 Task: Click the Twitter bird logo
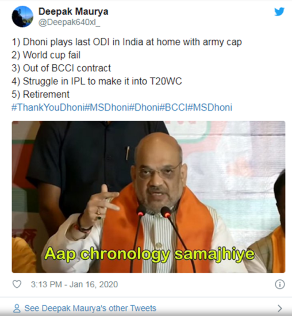click(279, 11)
